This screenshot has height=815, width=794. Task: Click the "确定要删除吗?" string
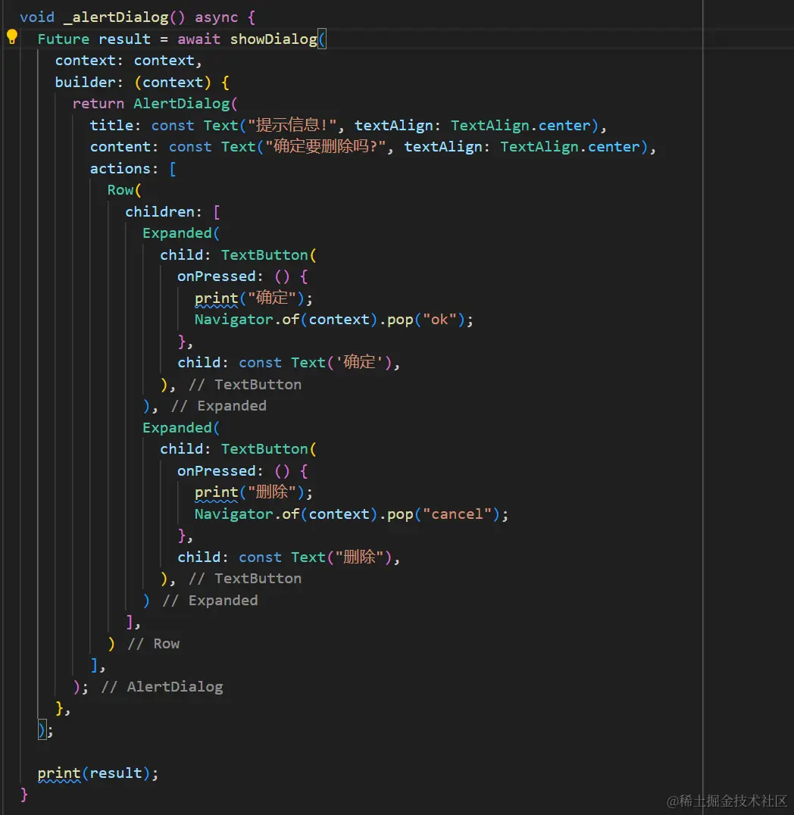pyautogui.click(x=326, y=147)
